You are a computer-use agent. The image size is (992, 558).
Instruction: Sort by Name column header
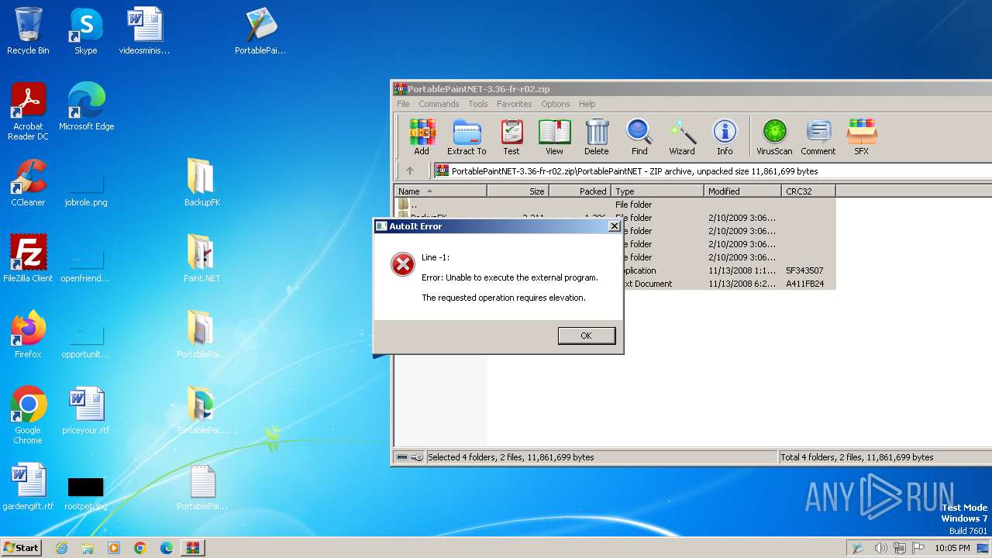point(441,191)
